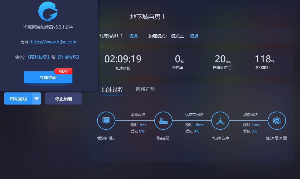The image size is (300, 179).
Task: Click the 海豚网游加速器v6.0.1.214 version text
Action: tap(48, 27)
